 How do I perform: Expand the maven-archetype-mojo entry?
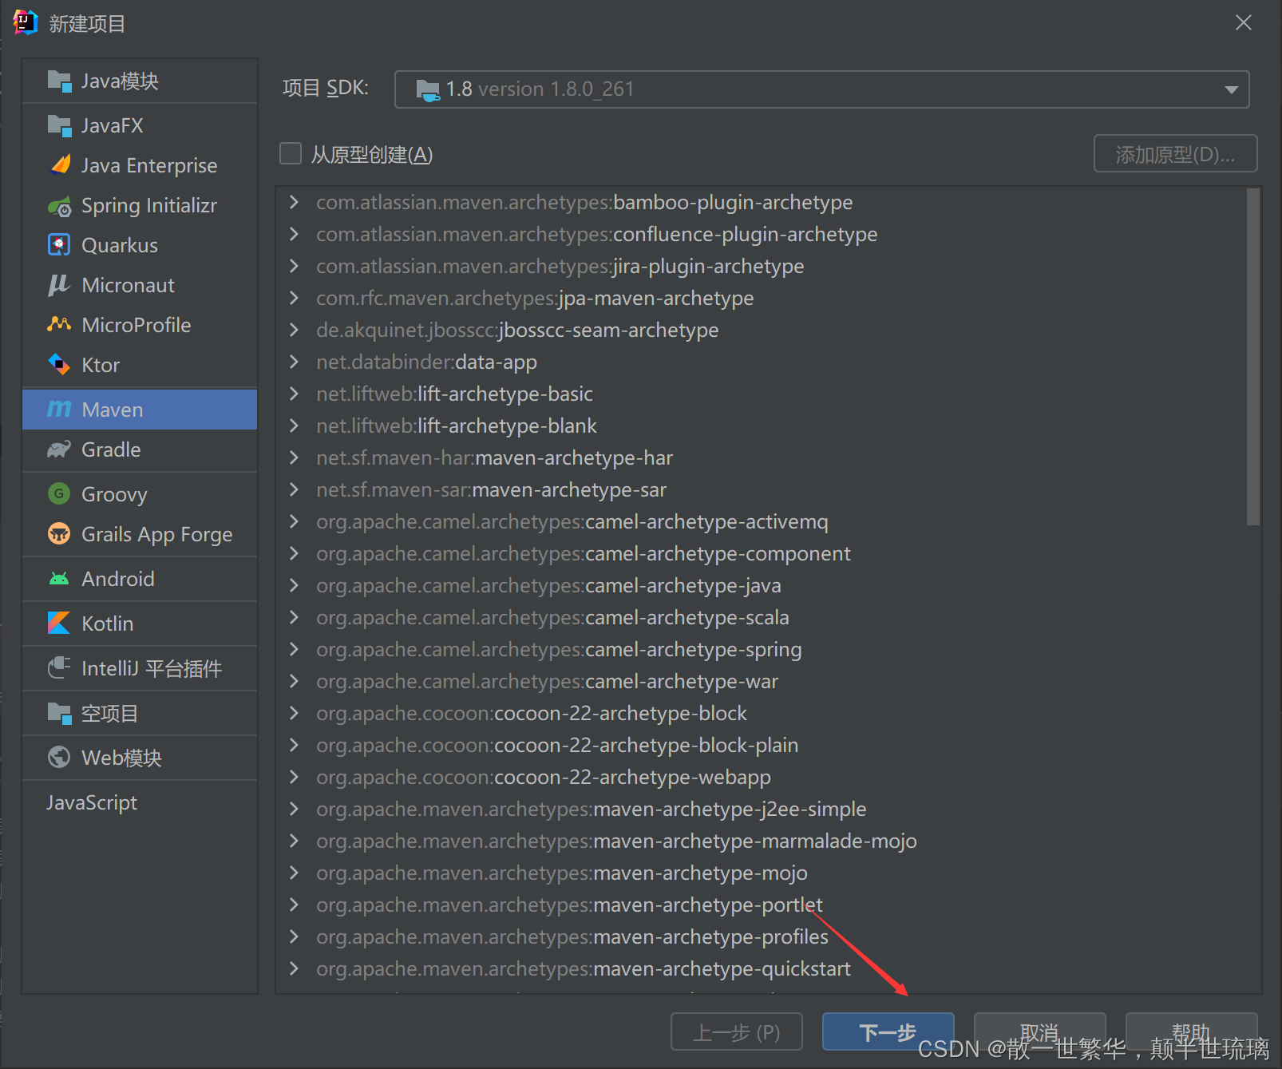coord(294,873)
